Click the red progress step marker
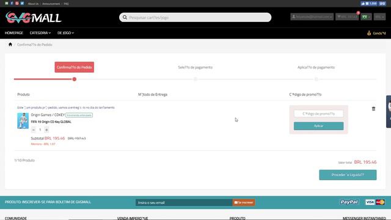Screen dimensions: 391x220 click(75, 79)
